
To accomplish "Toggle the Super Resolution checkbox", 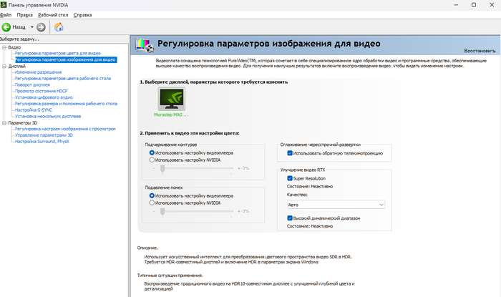I will point(290,178).
